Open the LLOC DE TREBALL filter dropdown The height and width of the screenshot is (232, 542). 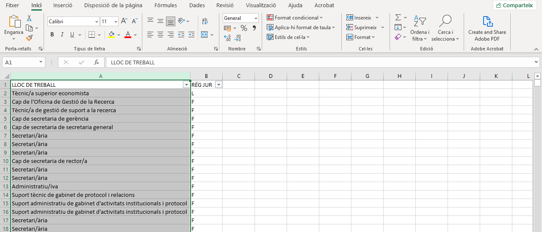click(186, 85)
